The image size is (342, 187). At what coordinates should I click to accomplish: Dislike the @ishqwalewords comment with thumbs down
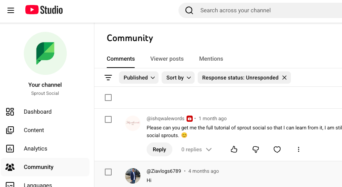tap(256, 149)
